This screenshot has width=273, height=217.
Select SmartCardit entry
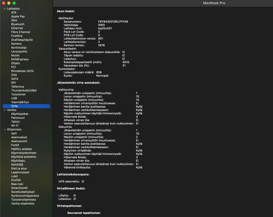coord(19,188)
